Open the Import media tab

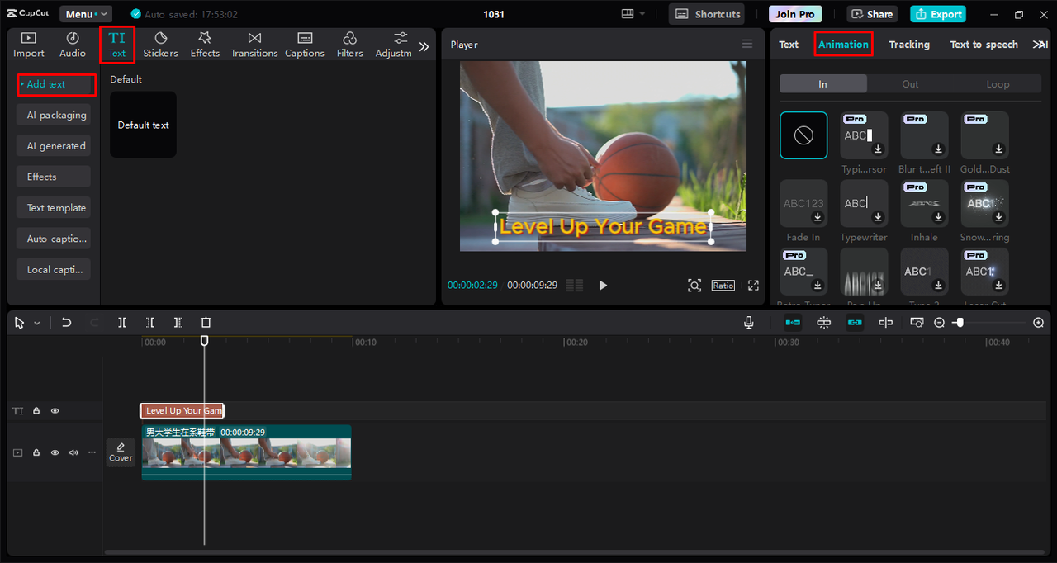point(29,45)
